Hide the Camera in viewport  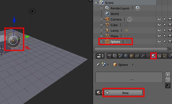[x=159, y=19]
